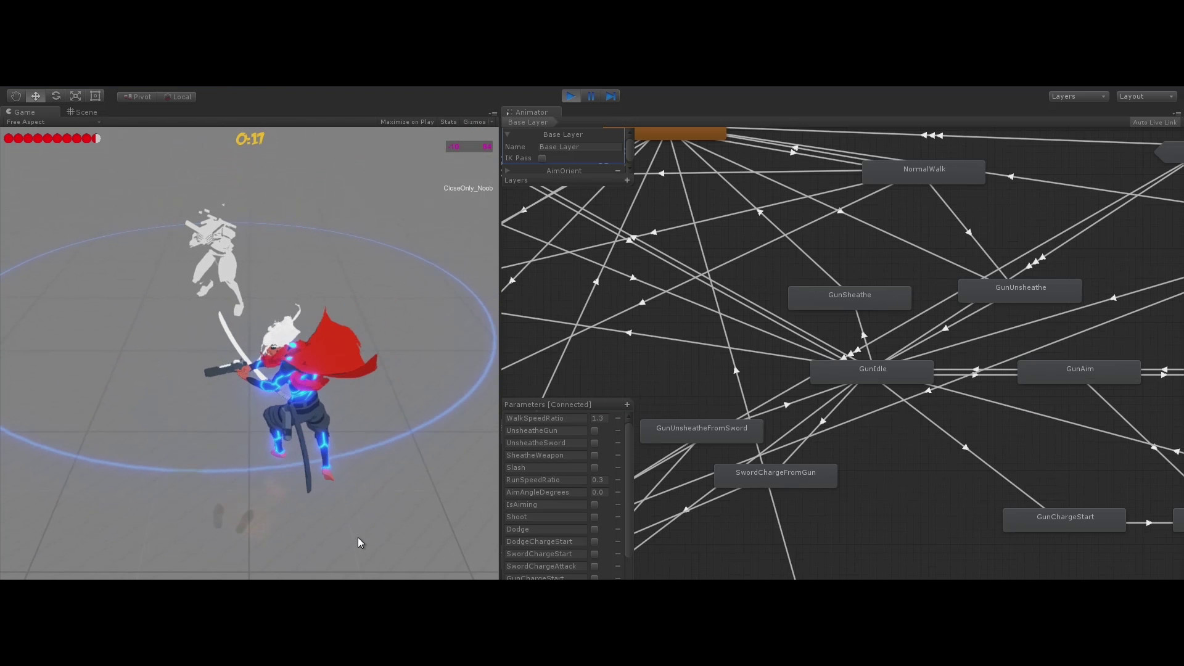Add a new parameter with the plus icon
The image size is (1184, 666).
[627, 405]
